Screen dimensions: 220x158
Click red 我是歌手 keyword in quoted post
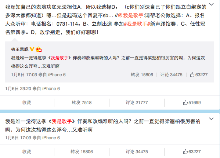(59, 58)
